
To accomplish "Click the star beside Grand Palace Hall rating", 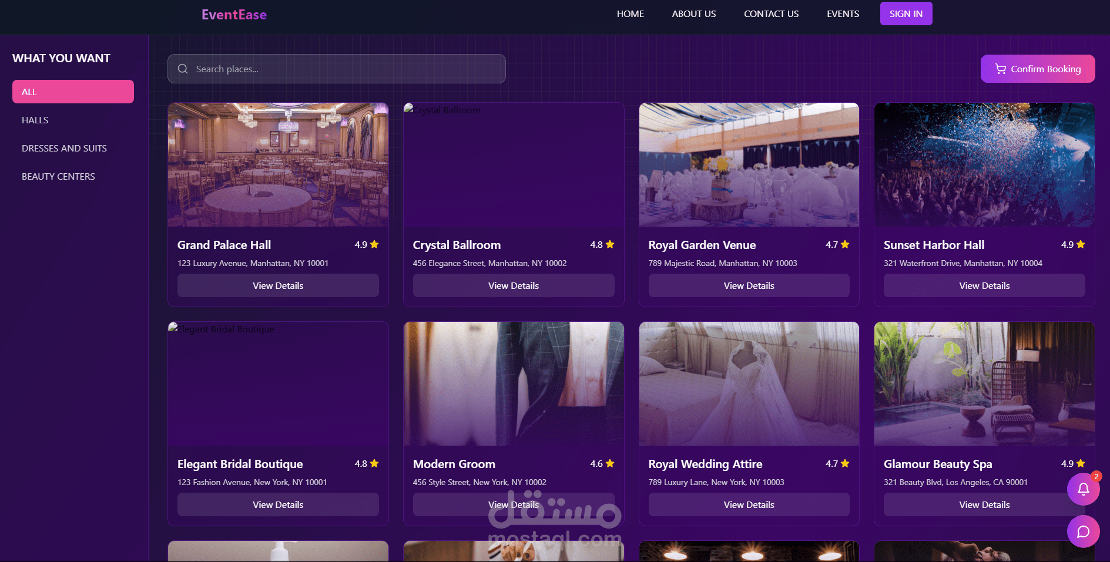I will [x=374, y=244].
